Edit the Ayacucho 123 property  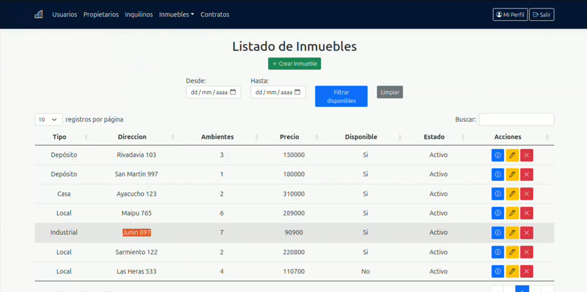coord(512,194)
